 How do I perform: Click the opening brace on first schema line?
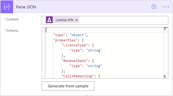coord(46,30)
